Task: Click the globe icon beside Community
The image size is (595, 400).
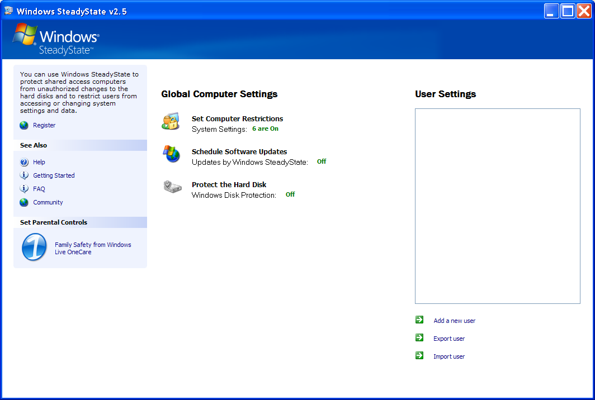Action: point(24,203)
